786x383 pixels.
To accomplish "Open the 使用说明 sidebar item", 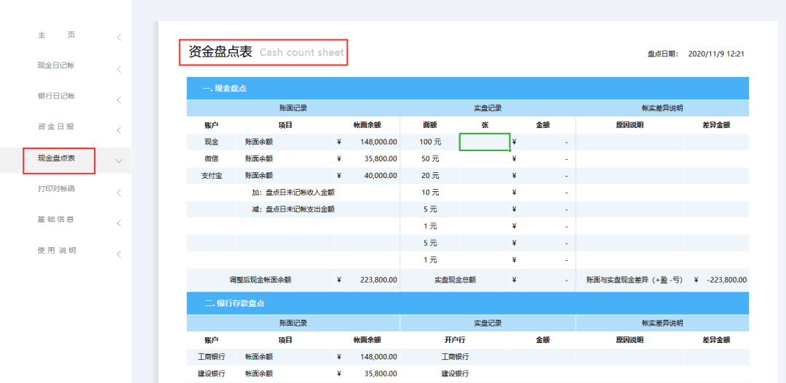I will 56,250.
